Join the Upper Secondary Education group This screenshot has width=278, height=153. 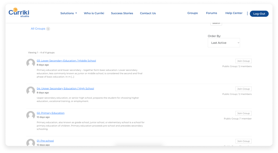click(x=244, y=89)
